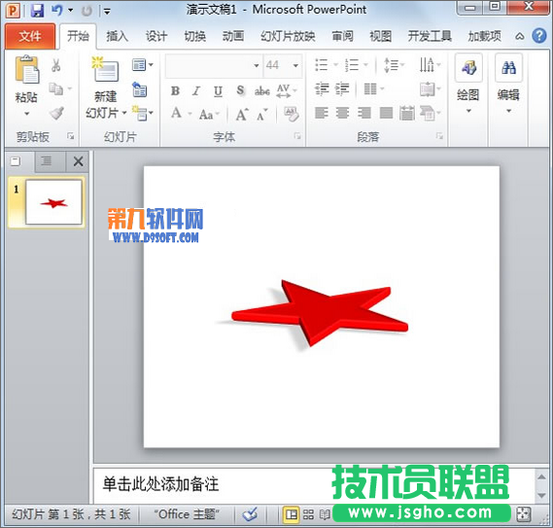Viewport: 553px width, 528px height.
Task: Open the slide Layout dropdown
Action: (143, 65)
